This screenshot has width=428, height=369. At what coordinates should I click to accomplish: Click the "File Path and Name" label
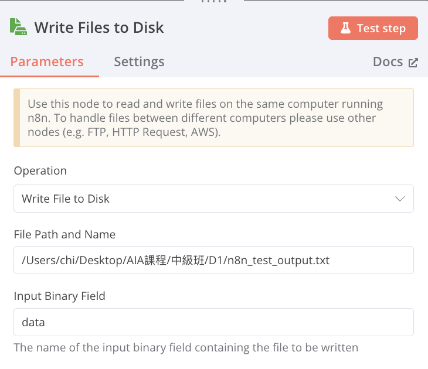click(x=64, y=234)
